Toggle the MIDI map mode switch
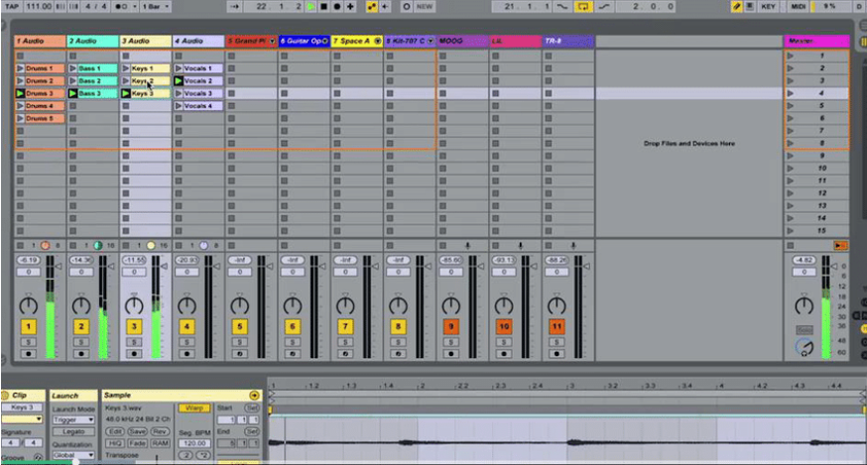This screenshot has width=867, height=465. click(798, 7)
